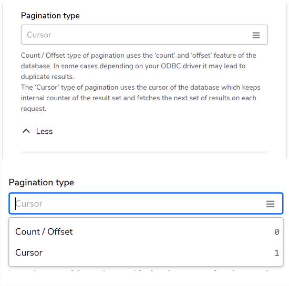The image size is (289, 286).
Task: Place cursor in the blue-outlined Pagination type field
Action: coord(146,204)
